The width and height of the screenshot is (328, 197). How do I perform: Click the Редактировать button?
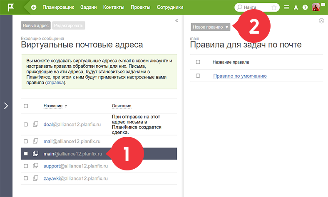click(x=69, y=25)
